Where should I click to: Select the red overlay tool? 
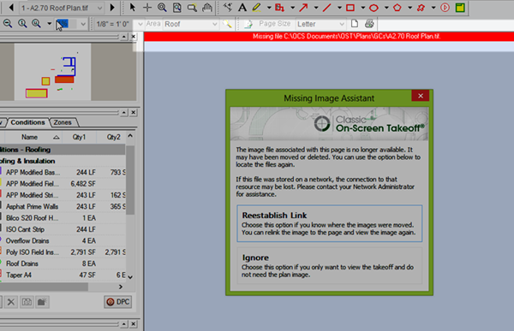[279, 7]
